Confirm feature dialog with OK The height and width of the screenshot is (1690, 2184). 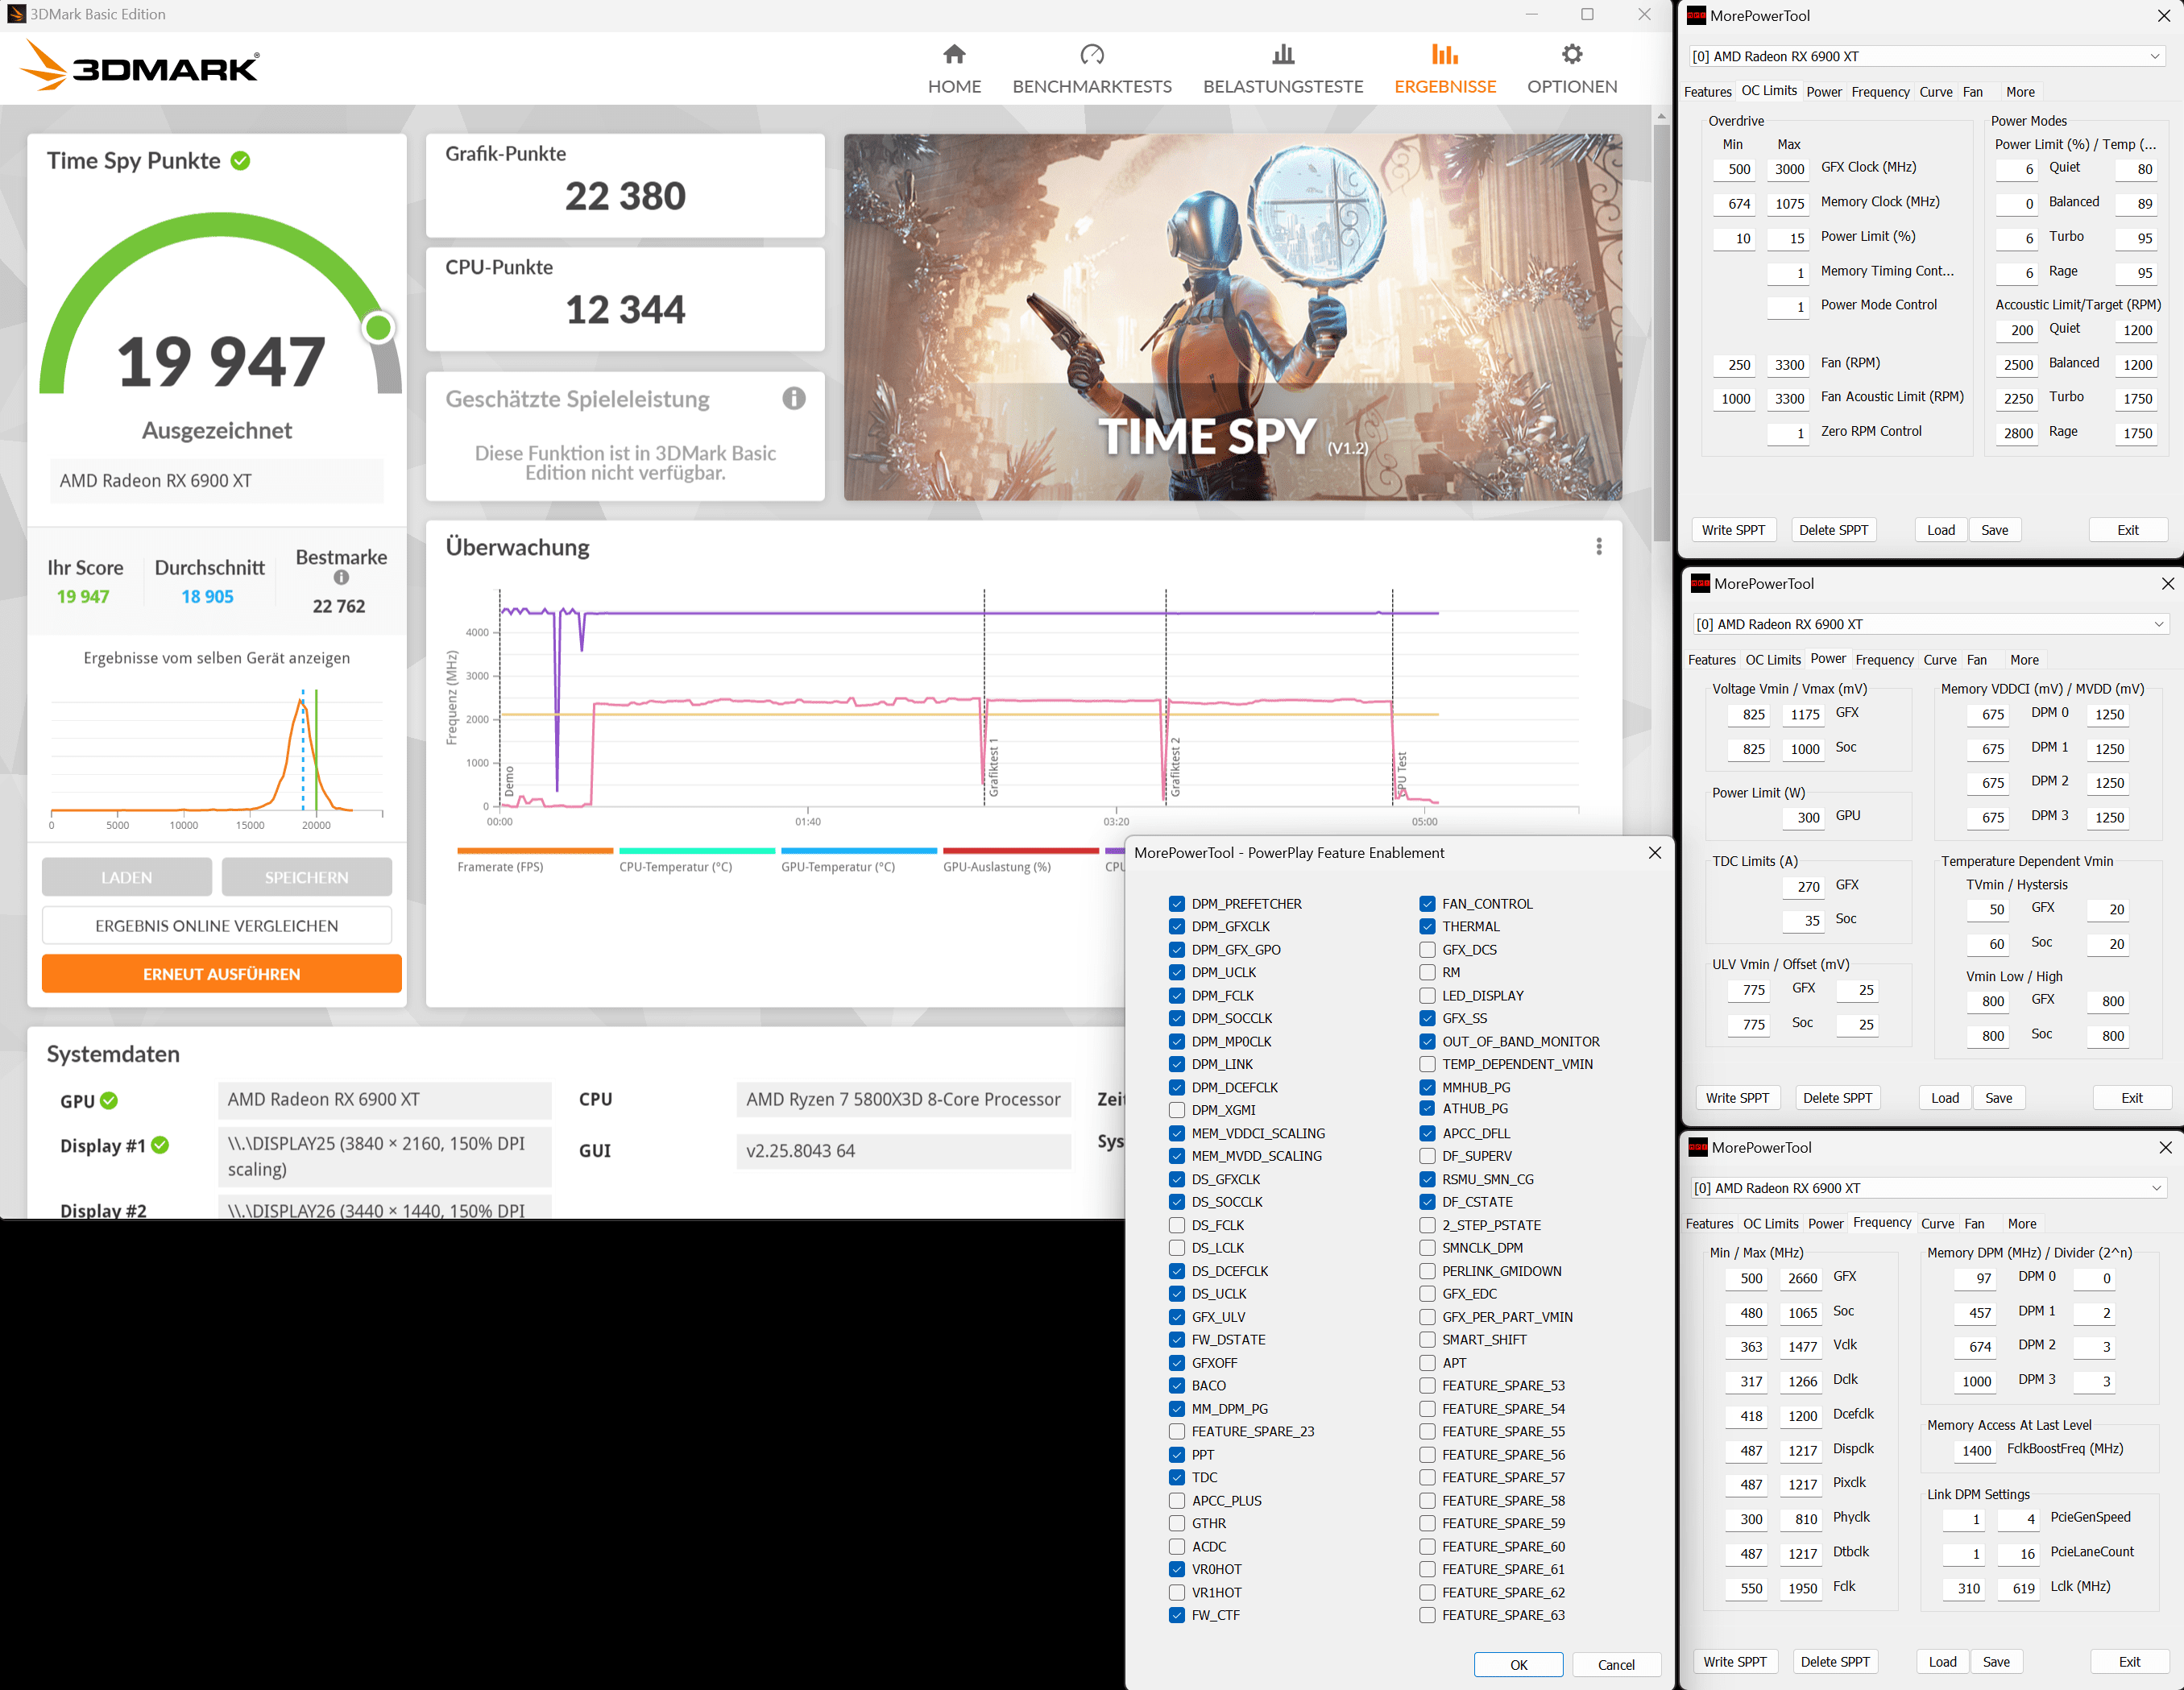1518,1664
